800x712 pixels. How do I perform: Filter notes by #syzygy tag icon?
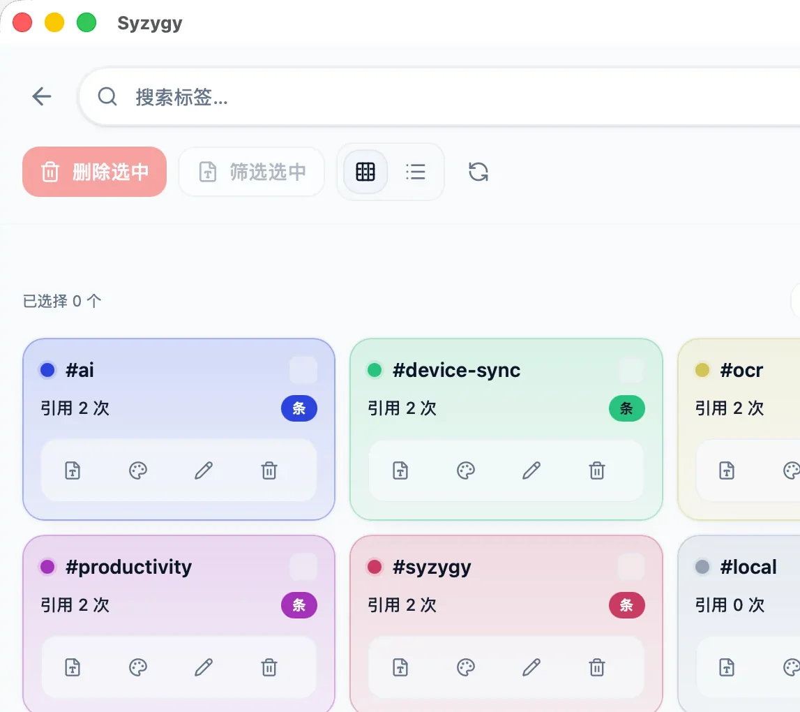[x=400, y=667]
